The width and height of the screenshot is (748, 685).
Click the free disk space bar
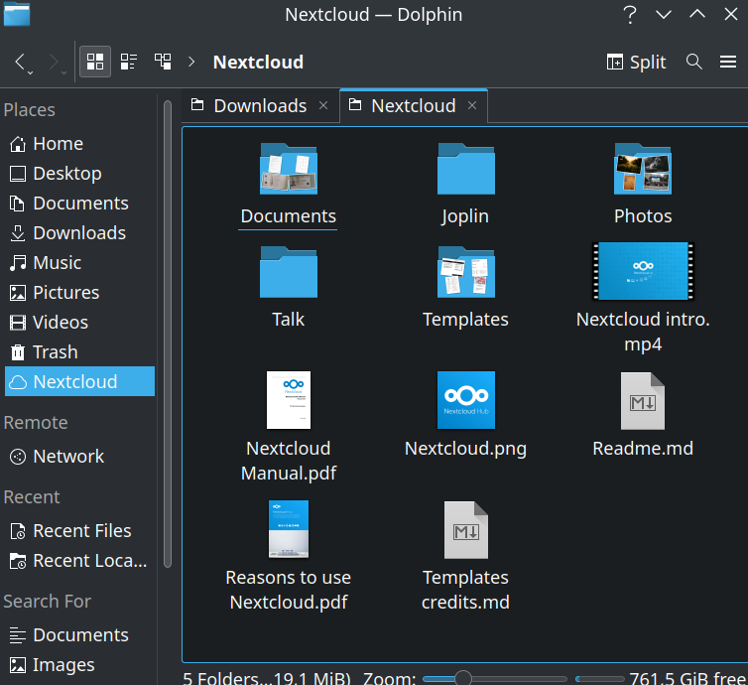coord(599,679)
